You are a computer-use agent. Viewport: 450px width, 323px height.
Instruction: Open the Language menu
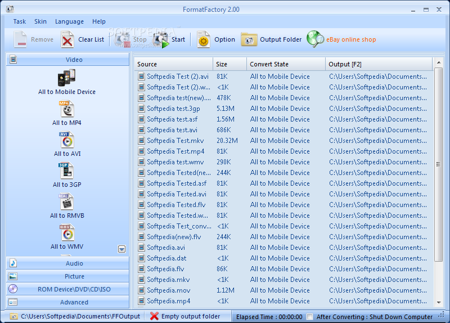pyautogui.click(x=69, y=21)
